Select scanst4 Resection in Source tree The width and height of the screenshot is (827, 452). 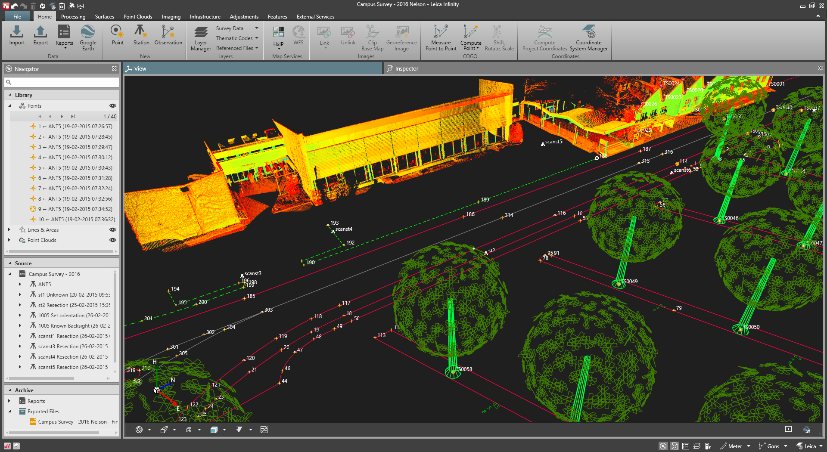[69, 356]
